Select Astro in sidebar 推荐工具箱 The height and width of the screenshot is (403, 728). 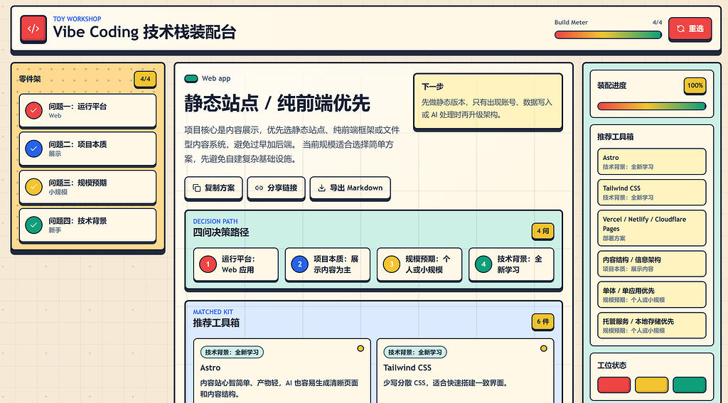pos(651,161)
